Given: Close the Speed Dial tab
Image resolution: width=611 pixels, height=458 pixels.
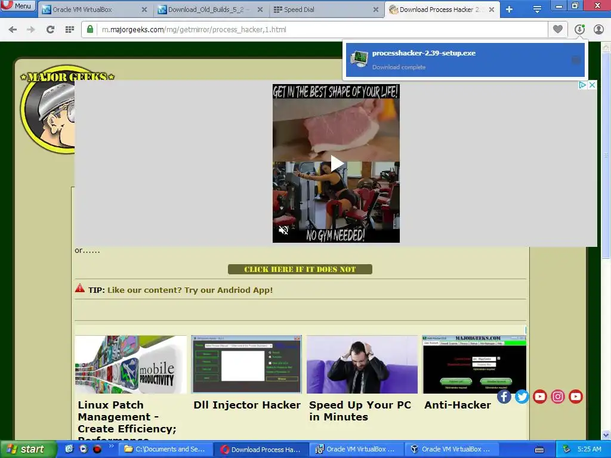Looking at the screenshot, I should pyautogui.click(x=376, y=10).
